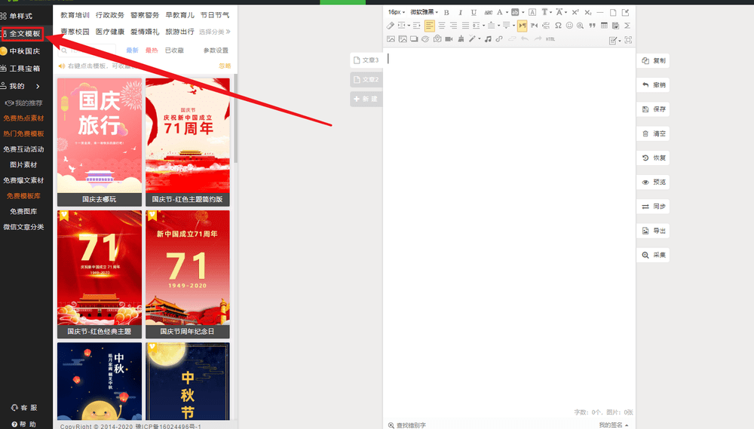Click the 导出 export button

[654, 231]
